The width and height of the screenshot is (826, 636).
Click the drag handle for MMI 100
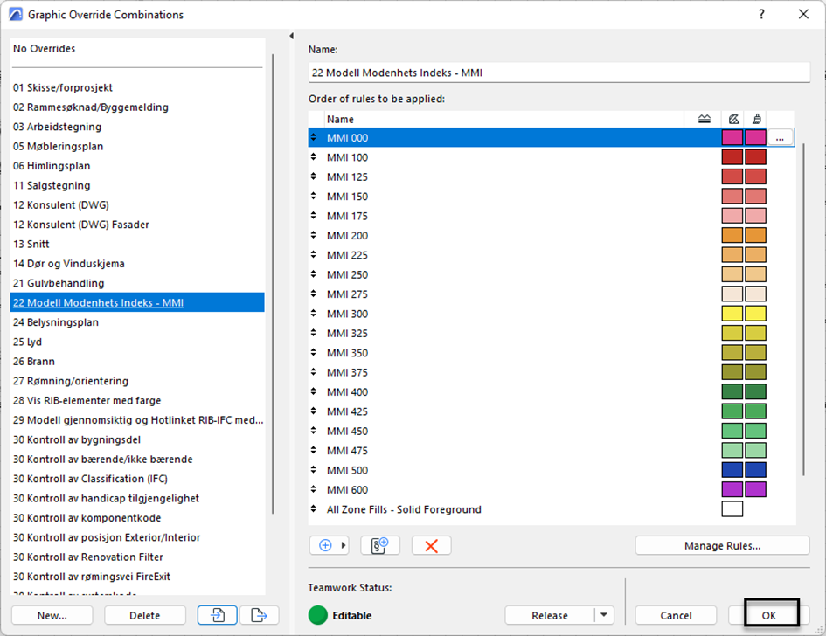click(x=314, y=157)
